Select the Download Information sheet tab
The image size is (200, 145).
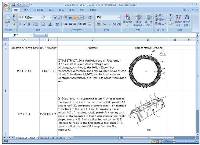52,138
